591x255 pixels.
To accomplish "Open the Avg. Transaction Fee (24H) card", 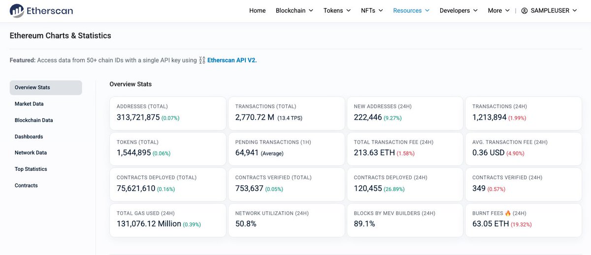I will 524,149.
